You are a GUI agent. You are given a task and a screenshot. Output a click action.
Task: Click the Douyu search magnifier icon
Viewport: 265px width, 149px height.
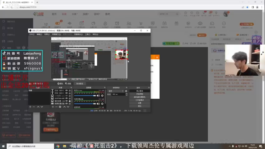(177, 14)
